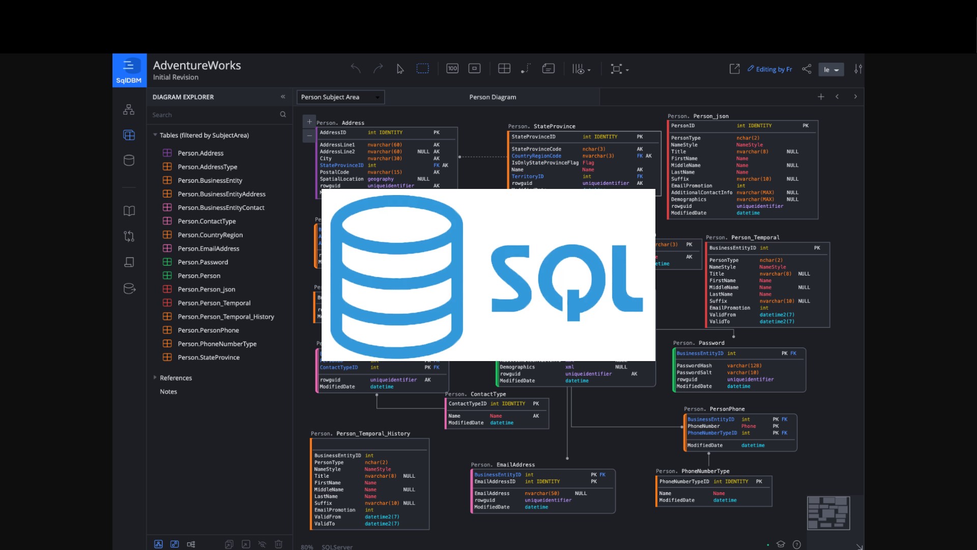Open the scripts sidebar icon

pyautogui.click(x=129, y=262)
